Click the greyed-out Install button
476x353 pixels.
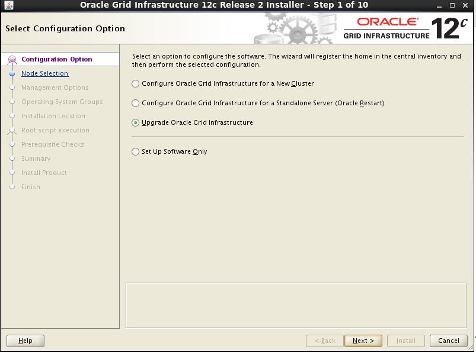point(406,341)
